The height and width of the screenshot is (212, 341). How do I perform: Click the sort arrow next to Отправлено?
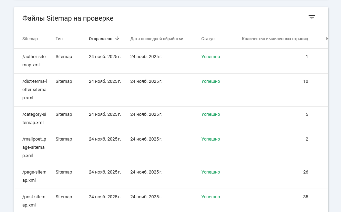117,38
